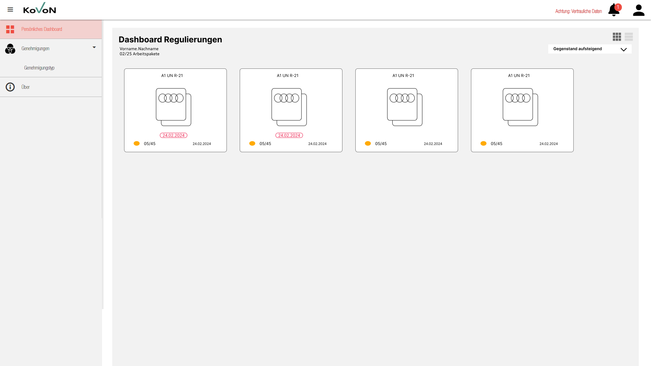Click the Achtung: Vertrauliche Daten warning text
The height and width of the screenshot is (366, 651).
click(578, 11)
